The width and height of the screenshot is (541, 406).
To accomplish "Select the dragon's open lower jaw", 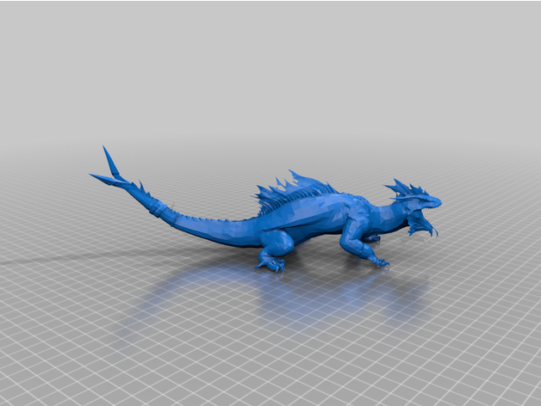I will point(421,226).
